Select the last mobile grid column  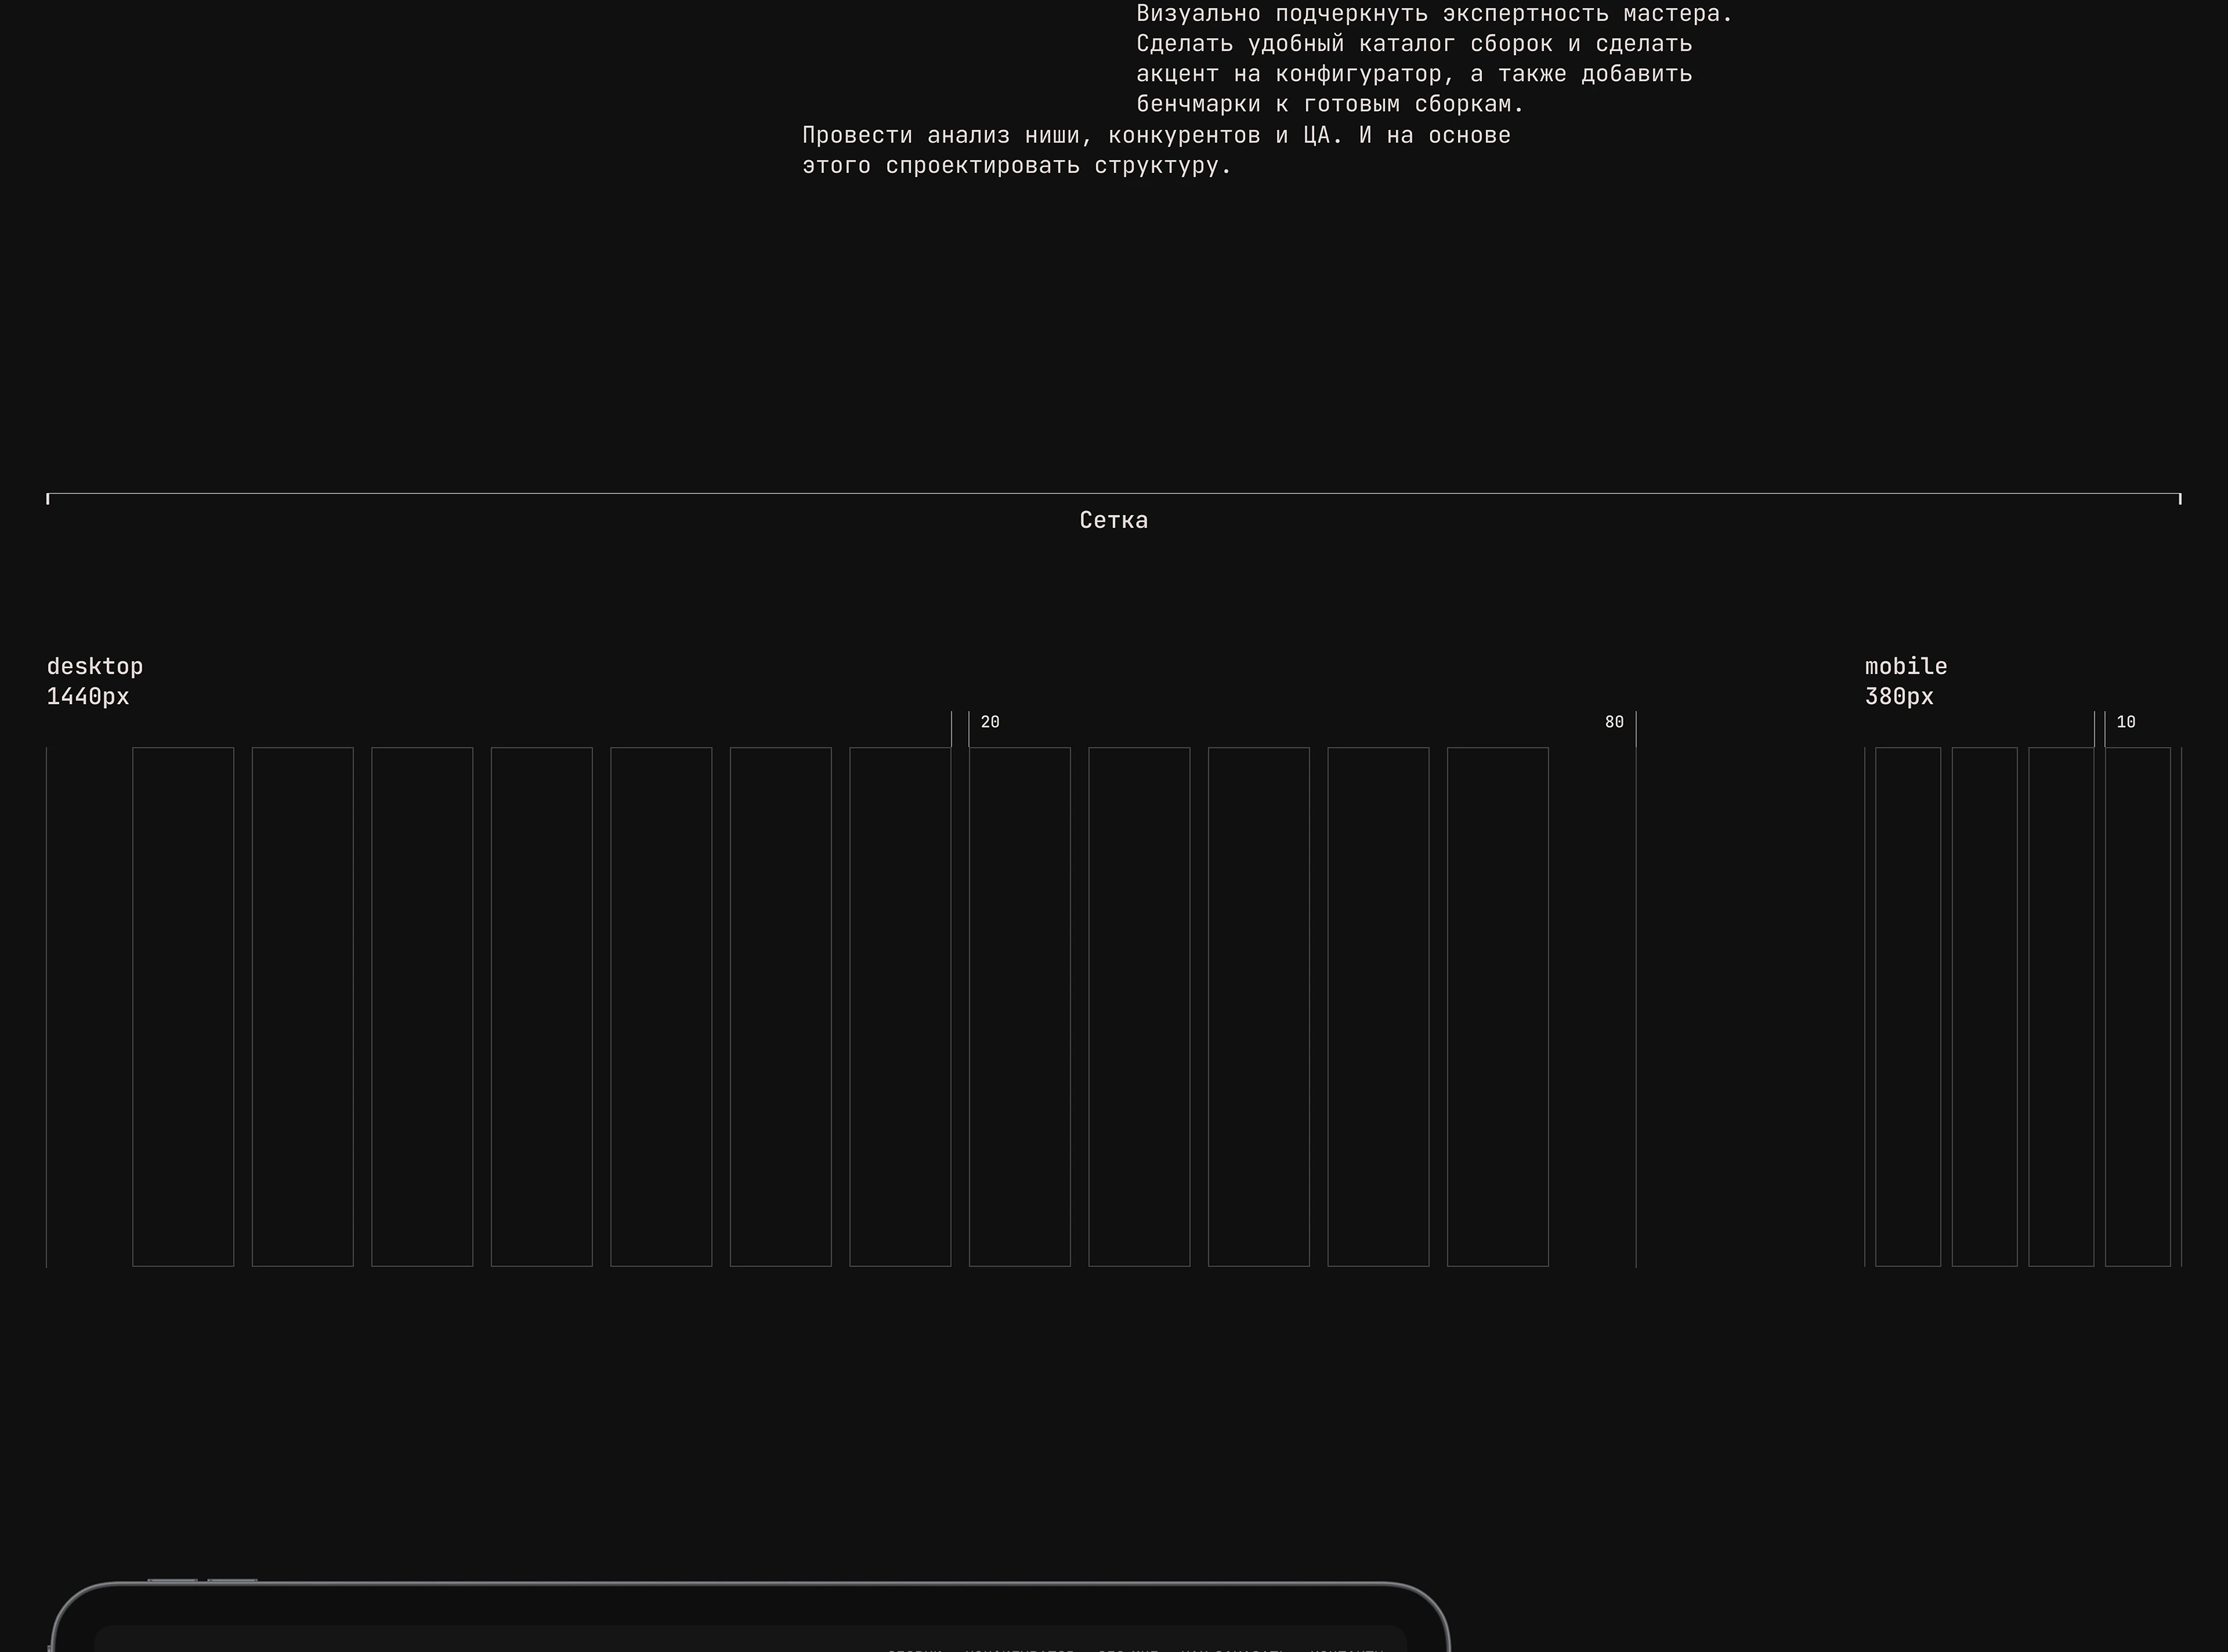tap(2137, 1006)
